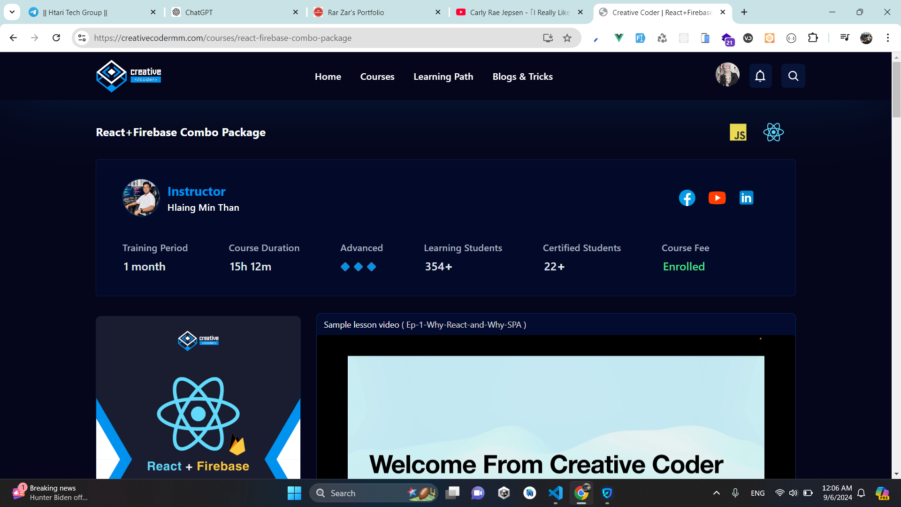Click the React+Firebase Combo Package title
Screen dimensions: 901x507
click(x=181, y=132)
